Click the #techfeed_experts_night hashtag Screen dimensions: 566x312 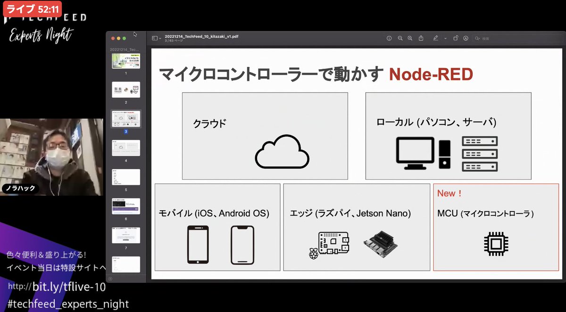[x=68, y=304]
